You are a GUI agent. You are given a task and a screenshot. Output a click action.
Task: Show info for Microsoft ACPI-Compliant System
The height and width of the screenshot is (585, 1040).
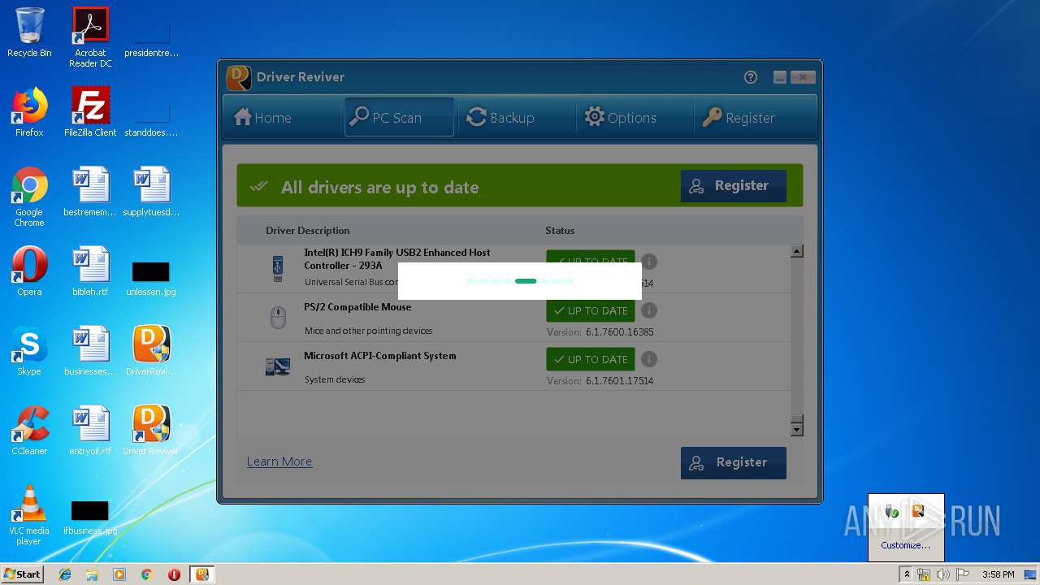click(649, 359)
